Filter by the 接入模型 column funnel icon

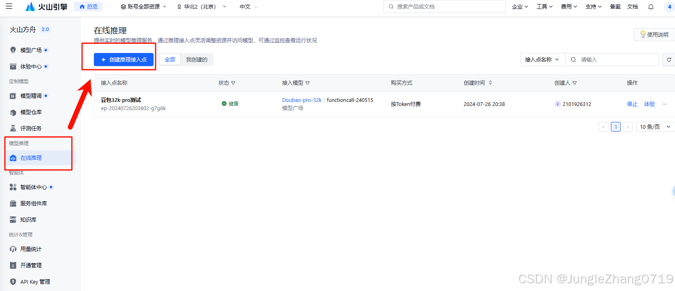click(307, 83)
